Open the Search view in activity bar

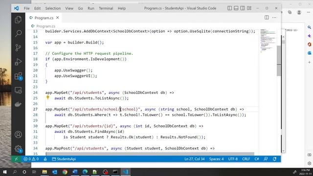[18, 33]
